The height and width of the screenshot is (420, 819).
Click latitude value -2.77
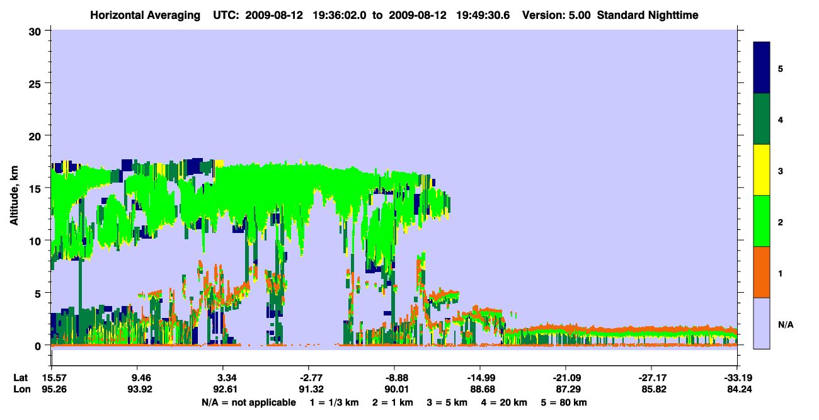coord(308,378)
